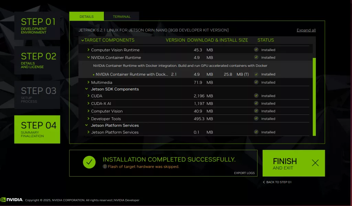Click the CUDA size value 2,196 MB
The width and height of the screenshot is (352, 206).
click(203, 96)
